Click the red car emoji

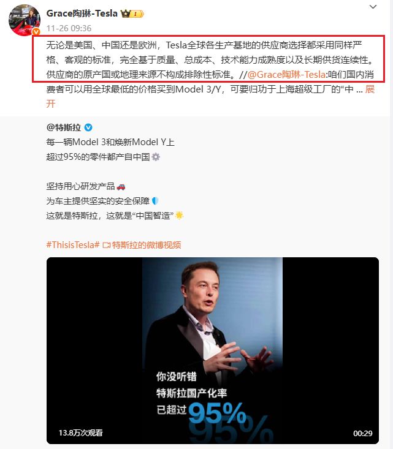[x=121, y=186]
